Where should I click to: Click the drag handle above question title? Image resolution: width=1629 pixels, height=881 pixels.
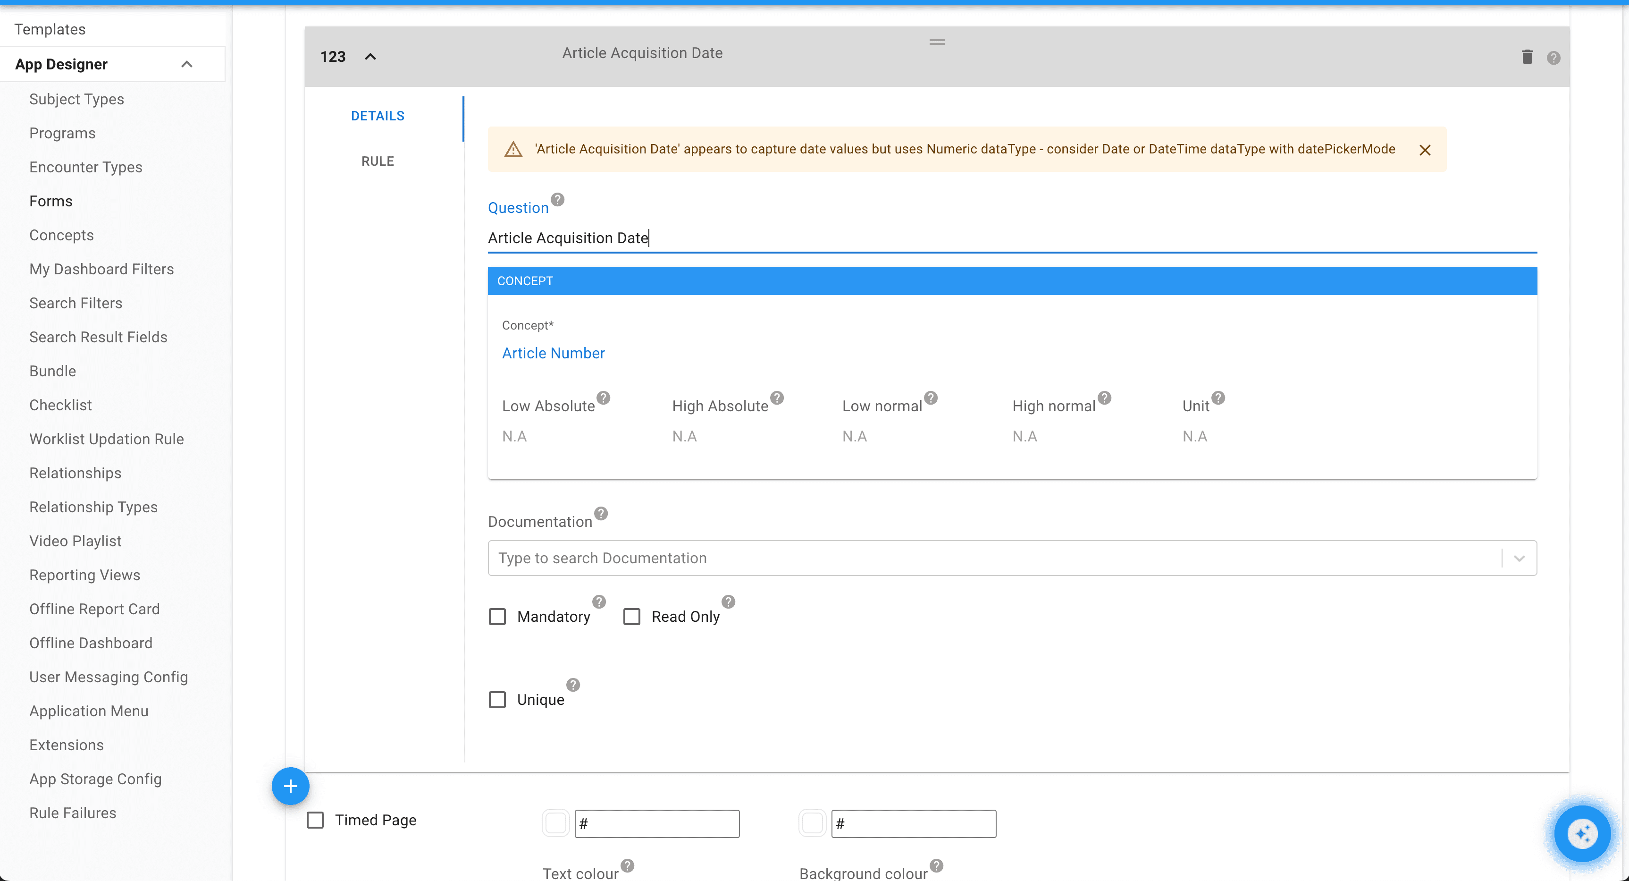coord(937,42)
